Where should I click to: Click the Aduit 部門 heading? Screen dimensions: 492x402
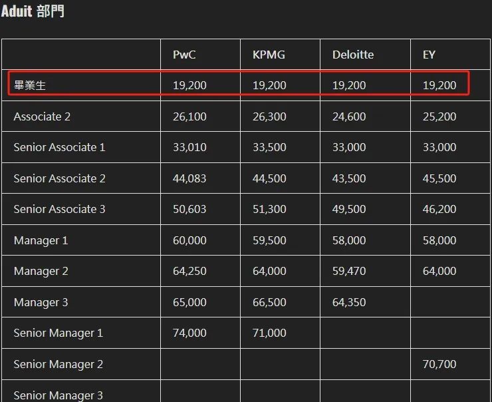[33, 11]
